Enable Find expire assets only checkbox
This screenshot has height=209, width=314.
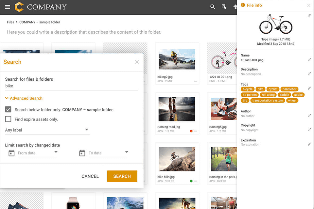coord(8,119)
